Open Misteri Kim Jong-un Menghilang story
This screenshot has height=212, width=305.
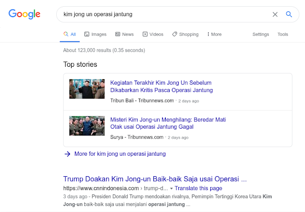[x=168, y=123]
